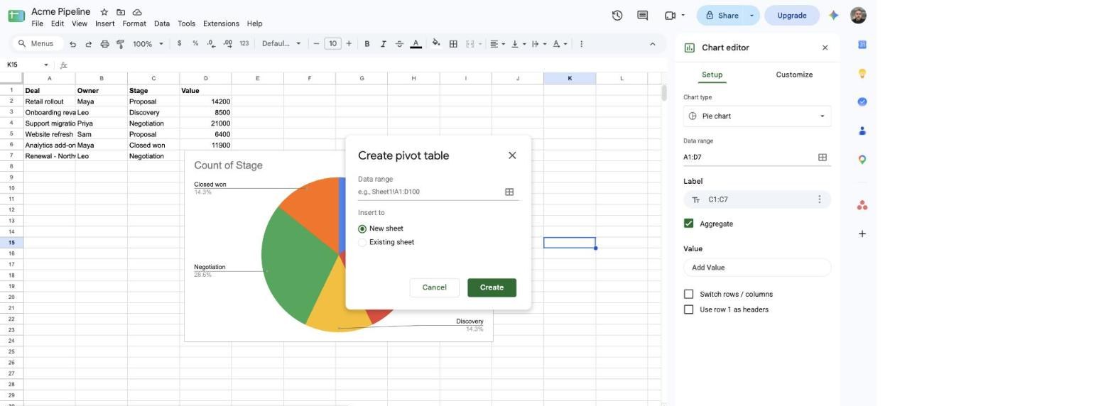This screenshot has height=406, width=1096.
Task: Open the vertical align dropdown
Action: pos(519,44)
